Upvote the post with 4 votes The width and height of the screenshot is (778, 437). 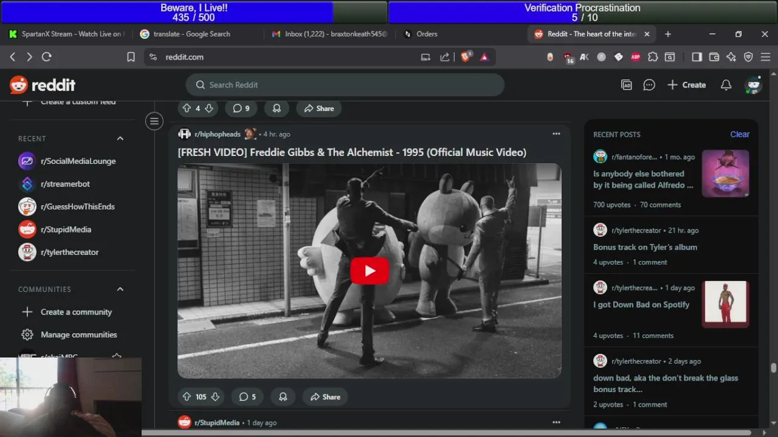pyautogui.click(x=187, y=109)
